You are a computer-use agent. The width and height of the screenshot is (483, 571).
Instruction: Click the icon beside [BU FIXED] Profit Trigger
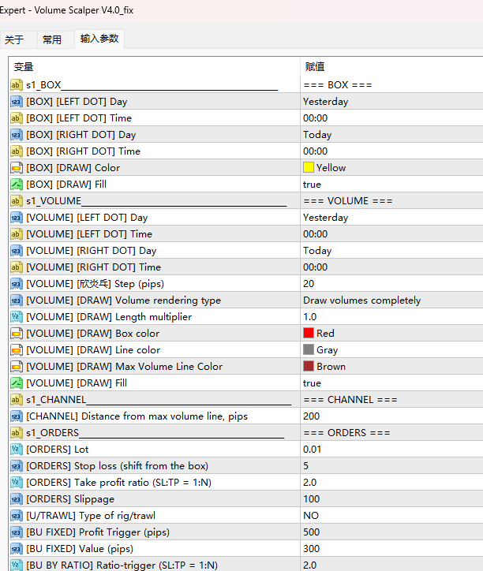pos(17,532)
